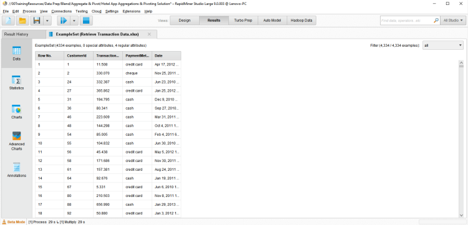Screen dimensions: 468x225
Task: Click the Open Process folder icon
Action: pos(22,21)
